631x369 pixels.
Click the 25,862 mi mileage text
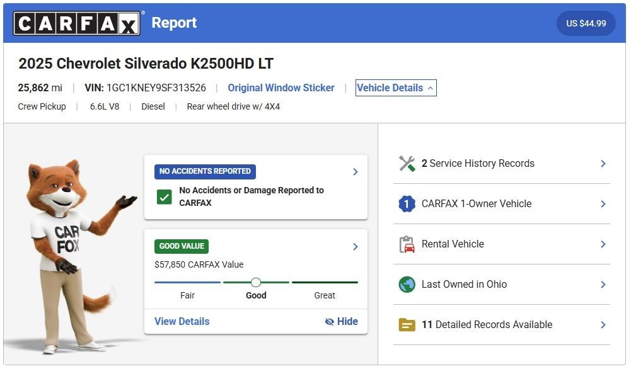[x=40, y=88]
